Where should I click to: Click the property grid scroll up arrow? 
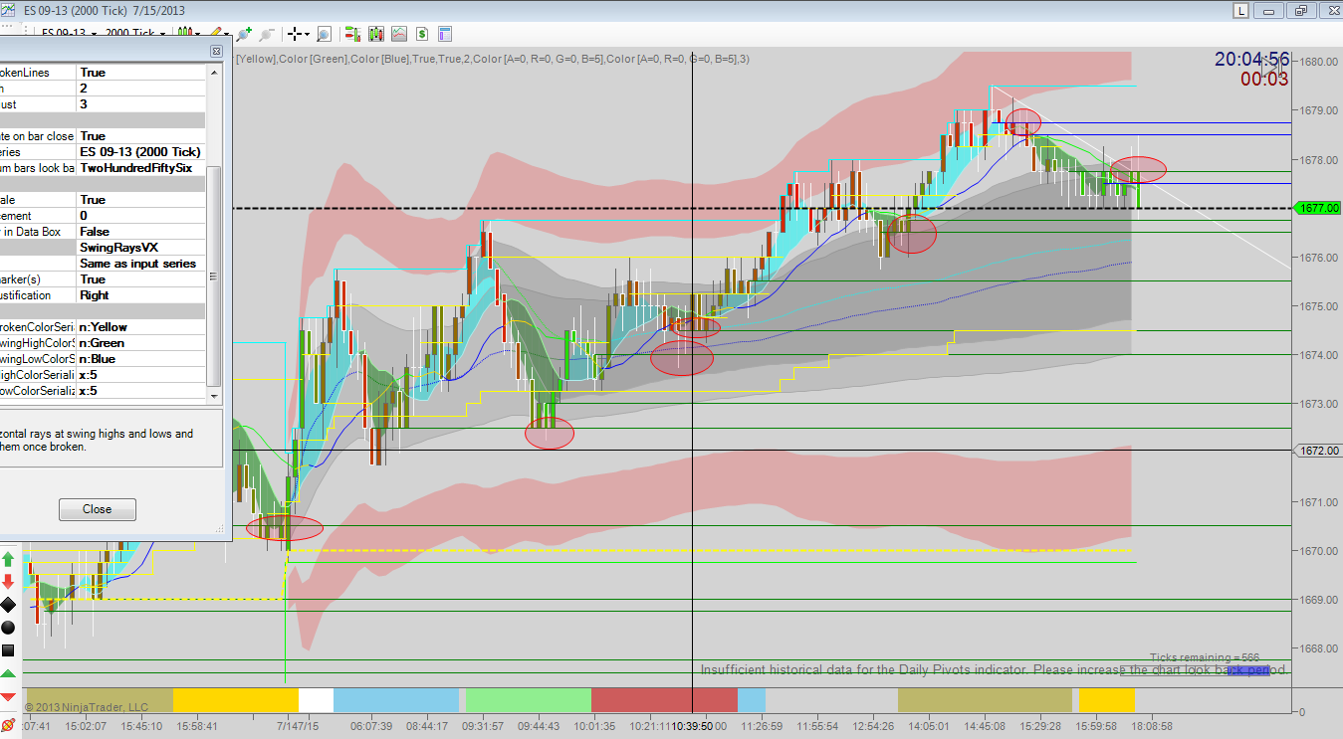pyautogui.click(x=214, y=72)
